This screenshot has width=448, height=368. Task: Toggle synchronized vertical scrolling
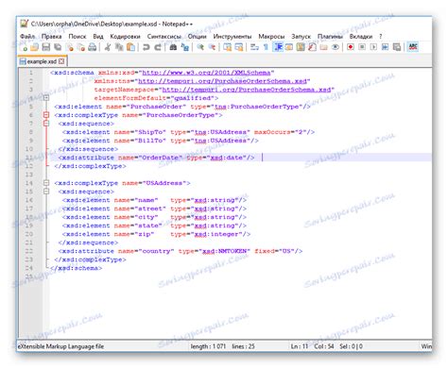pyautogui.click(x=227, y=47)
